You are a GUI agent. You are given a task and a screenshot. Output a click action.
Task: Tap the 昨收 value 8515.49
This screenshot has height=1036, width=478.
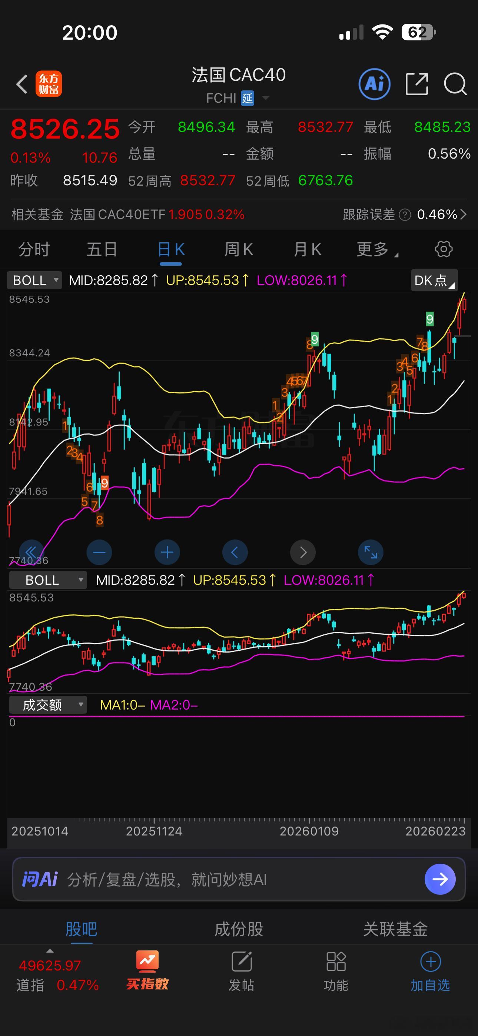tap(90, 180)
